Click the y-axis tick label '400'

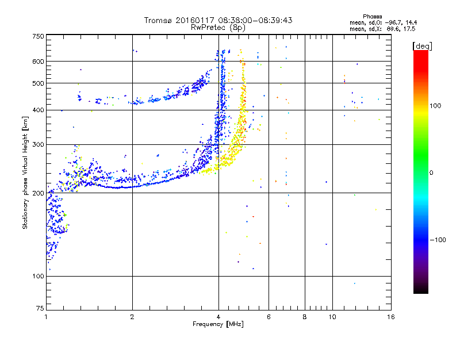pos(38,110)
